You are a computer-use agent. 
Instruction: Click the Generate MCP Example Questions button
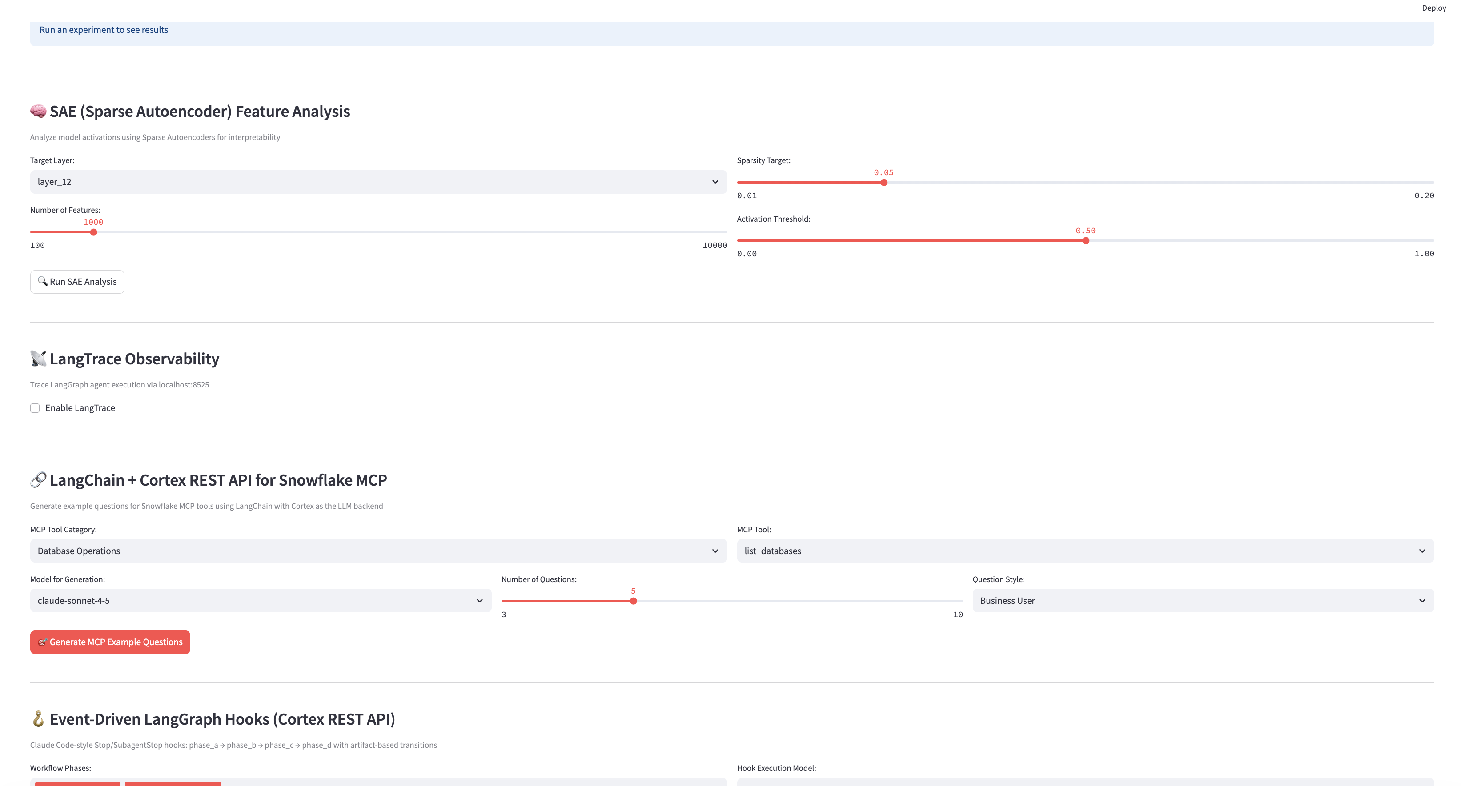tap(109, 642)
